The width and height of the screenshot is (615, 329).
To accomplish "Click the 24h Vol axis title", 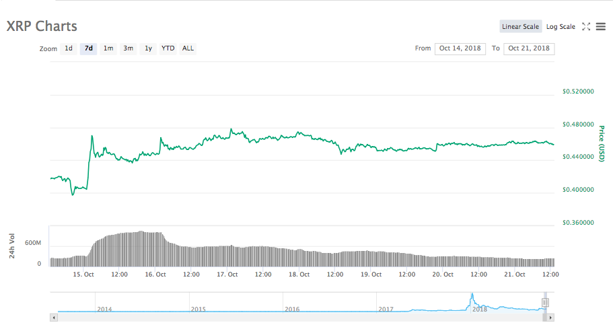I will (x=11, y=246).
